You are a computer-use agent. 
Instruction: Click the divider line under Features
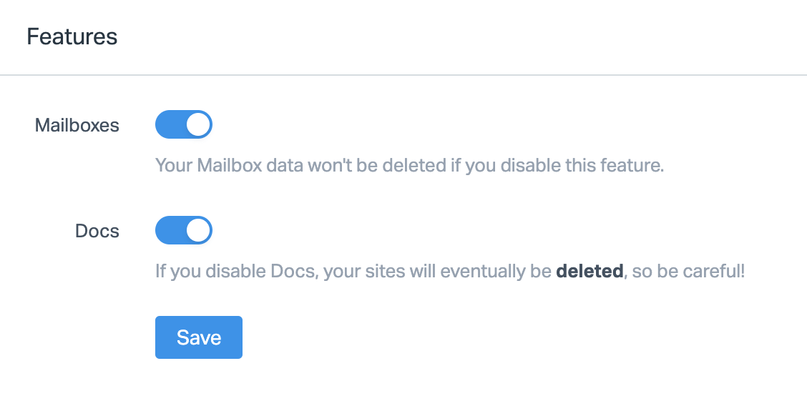pos(403,74)
